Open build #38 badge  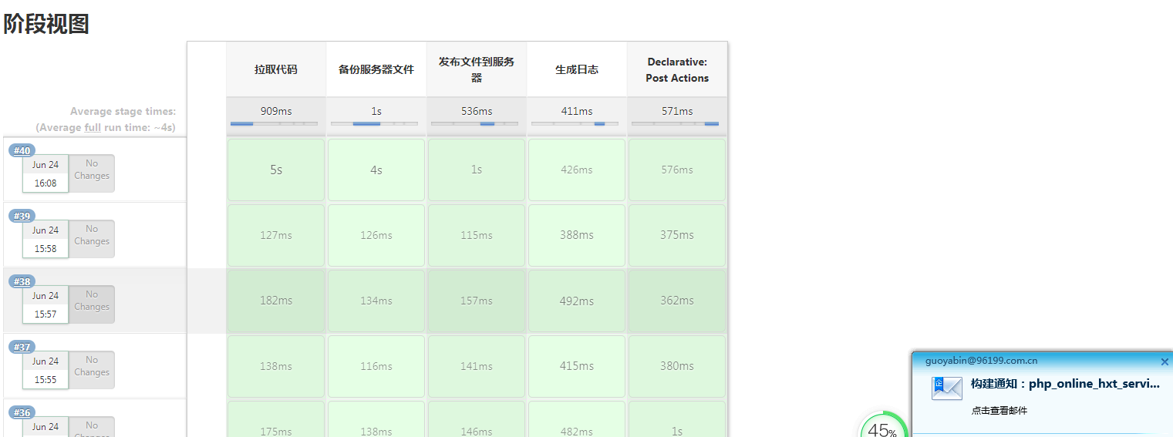[22, 281]
